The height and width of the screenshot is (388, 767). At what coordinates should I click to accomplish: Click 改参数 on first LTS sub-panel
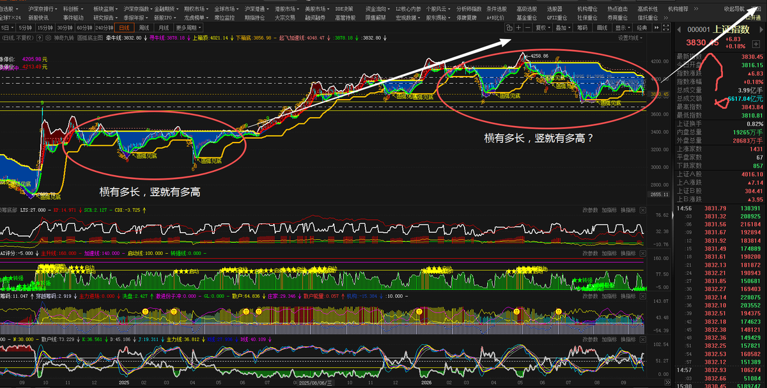(591, 210)
